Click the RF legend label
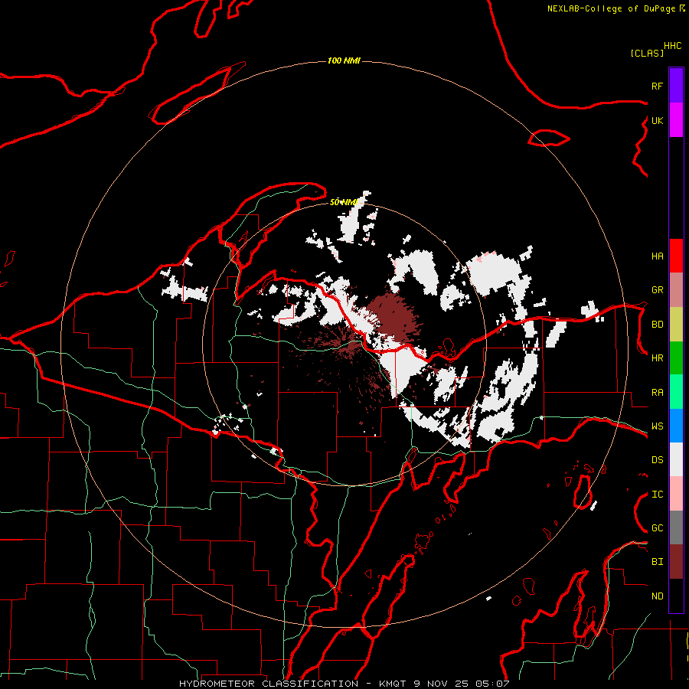This screenshot has height=689, width=689. click(657, 86)
